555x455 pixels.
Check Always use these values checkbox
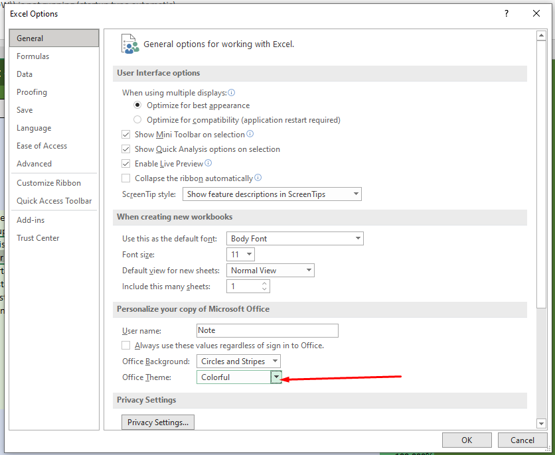(125, 345)
